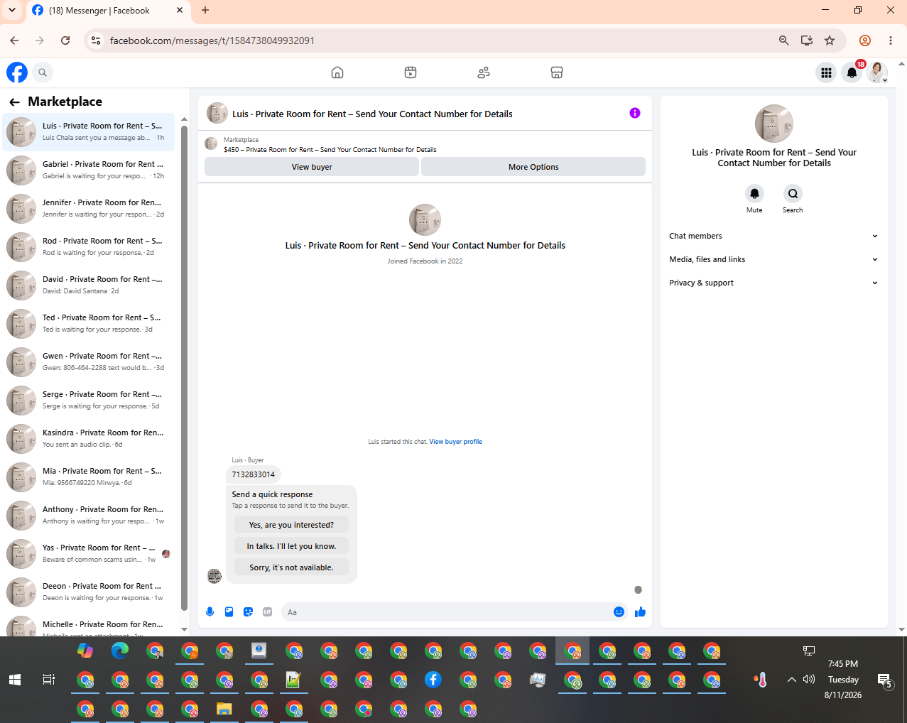Send quick response 'Sorry, it's not available.'

point(291,567)
